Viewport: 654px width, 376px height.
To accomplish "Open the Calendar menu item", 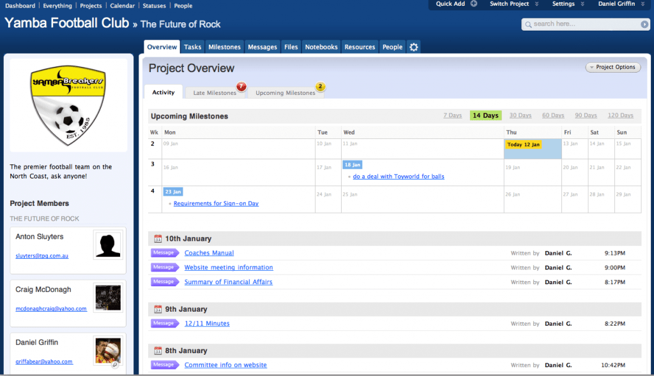I will coord(122,6).
